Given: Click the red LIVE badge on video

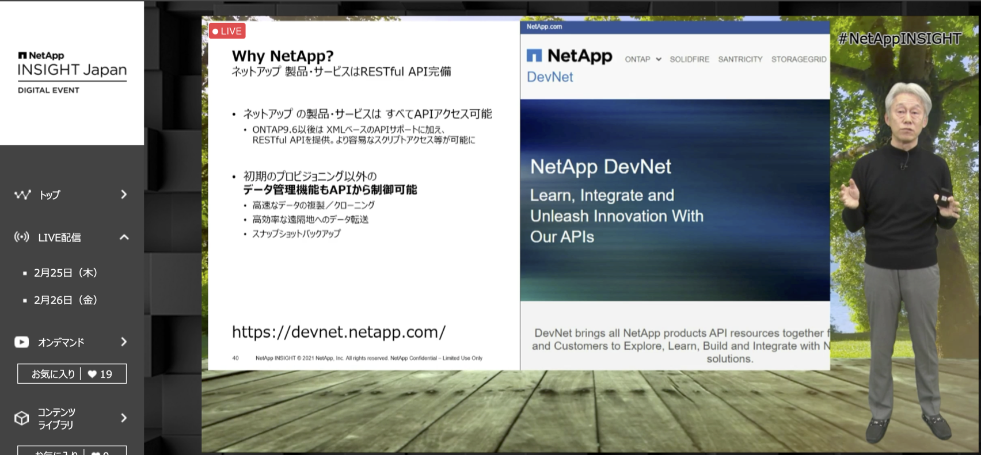Looking at the screenshot, I should pyautogui.click(x=227, y=31).
